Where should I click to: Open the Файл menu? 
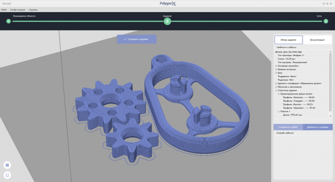tap(4, 10)
